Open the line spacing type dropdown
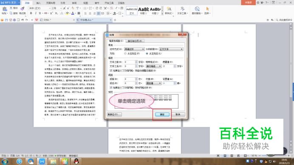This screenshot has height=165, width=294. point(153,83)
